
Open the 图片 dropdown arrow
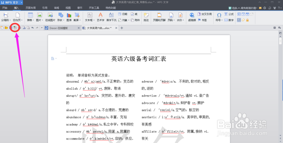42,20
